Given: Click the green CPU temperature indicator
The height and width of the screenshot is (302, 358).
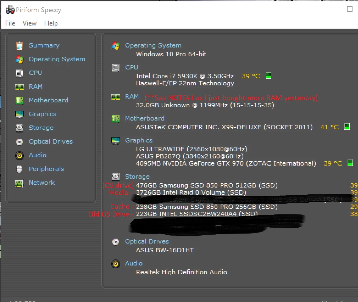Looking at the screenshot, I should point(268,75).
